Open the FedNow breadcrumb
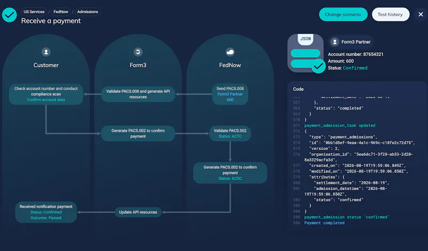 pos(60,12)
